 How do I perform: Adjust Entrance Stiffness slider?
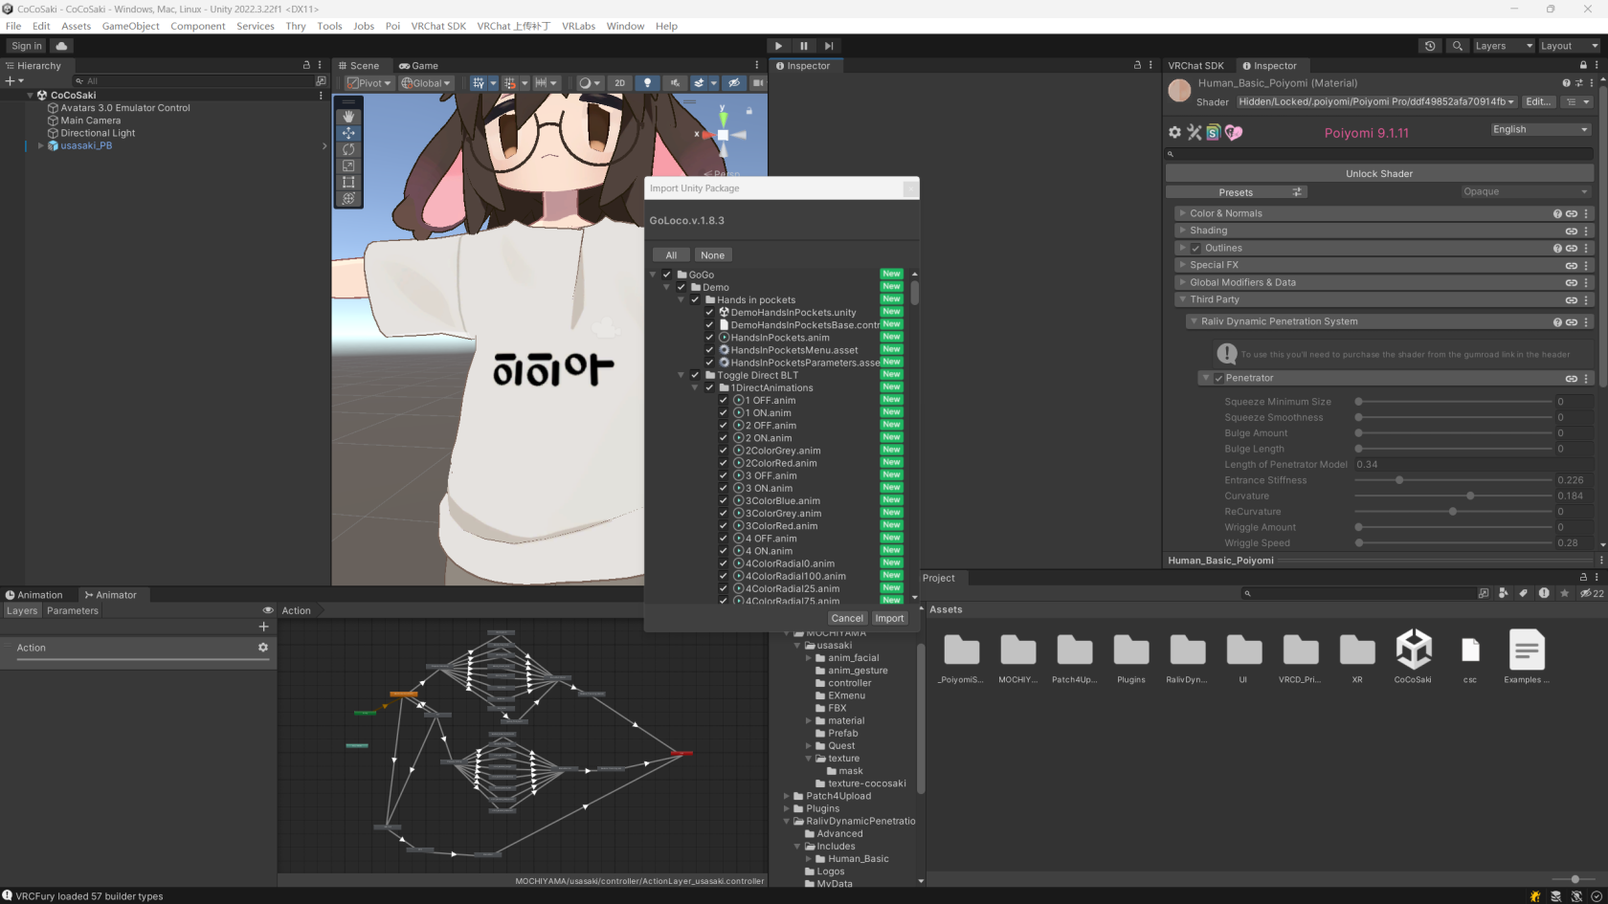tap(1453, 480)
